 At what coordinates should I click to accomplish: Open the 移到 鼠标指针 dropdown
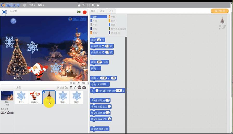coord(108,84)
